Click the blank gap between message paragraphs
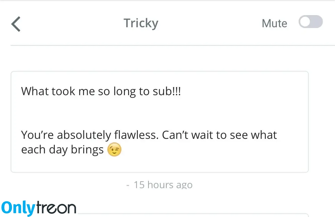335x217 pixels. tap(159, 113)
